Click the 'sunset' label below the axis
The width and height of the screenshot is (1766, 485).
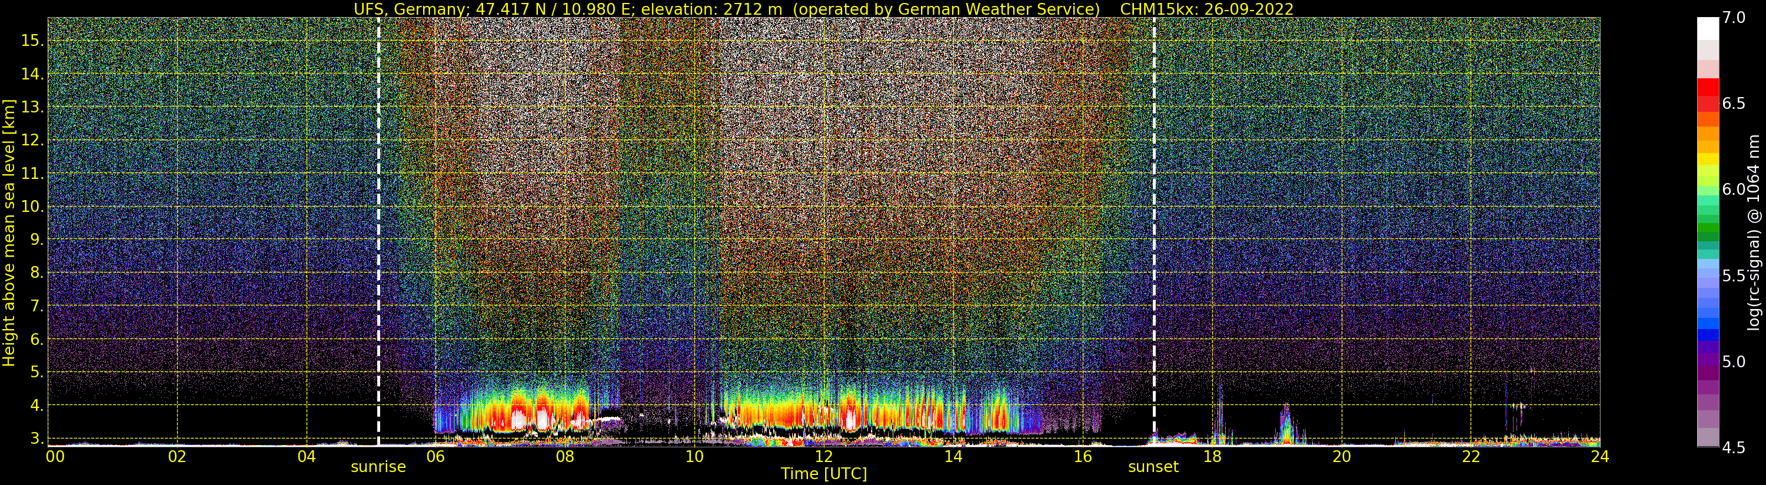point(1153,467)
